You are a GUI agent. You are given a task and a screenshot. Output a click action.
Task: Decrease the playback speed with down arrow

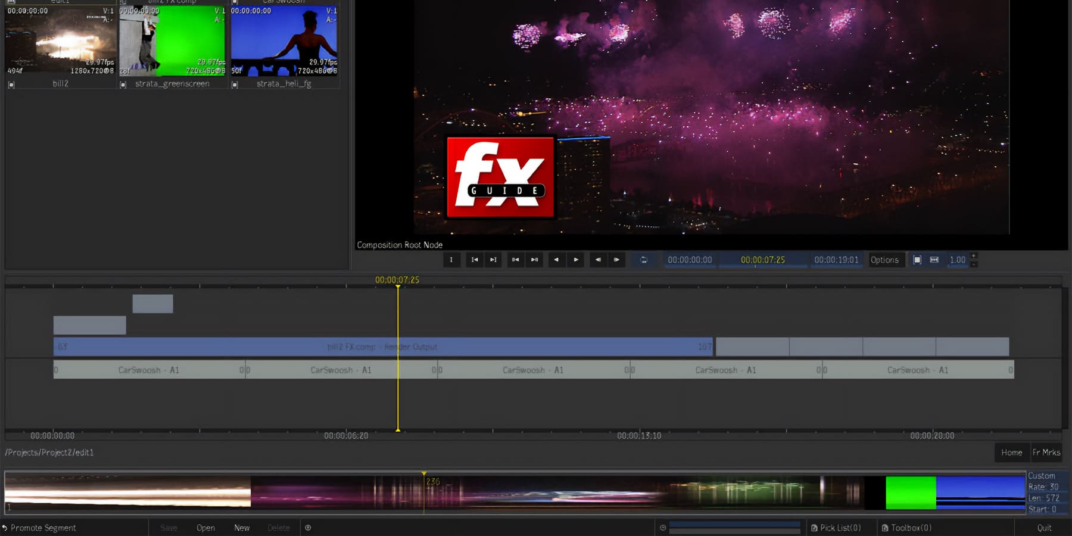[974, 264]
